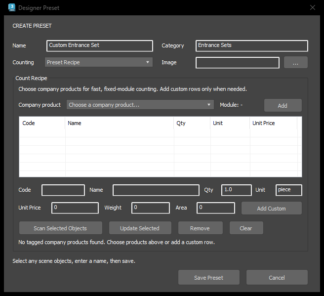Focus the custom row Code input field

(x=63, y=190)
